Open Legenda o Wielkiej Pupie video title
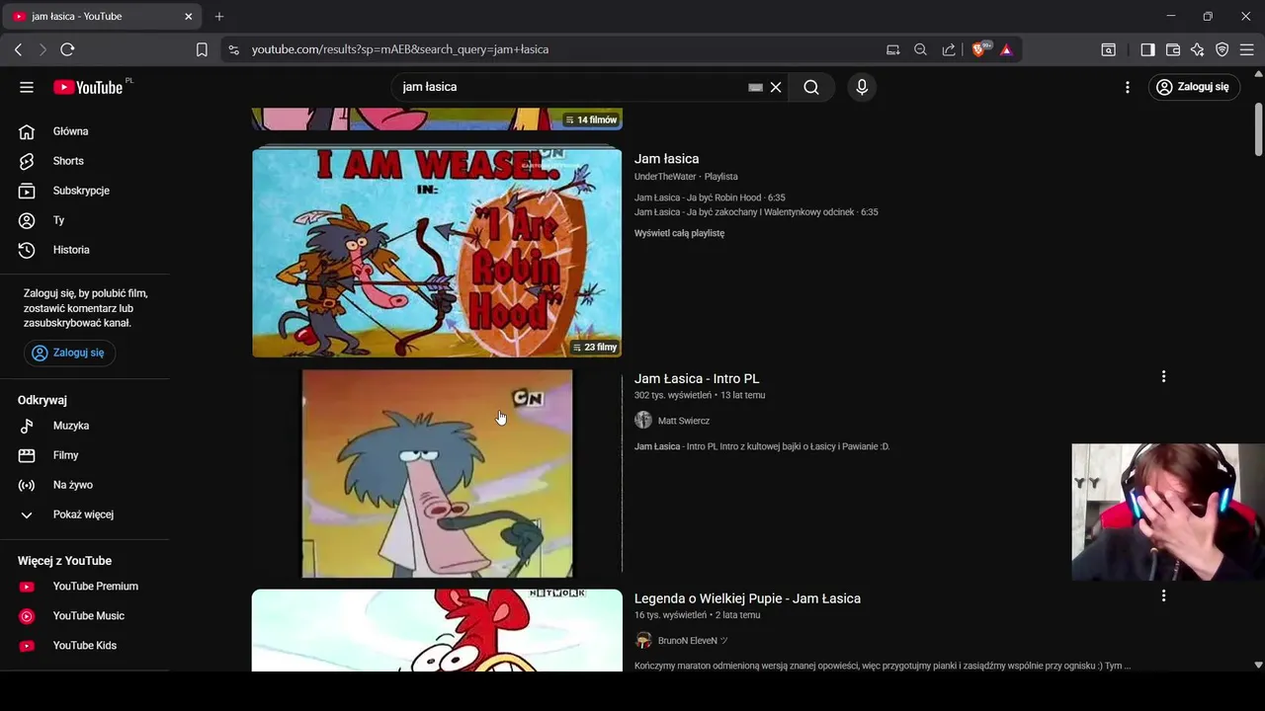This screenshot has width=1265, height=711. pyautogui.click(x=747, y=598)
